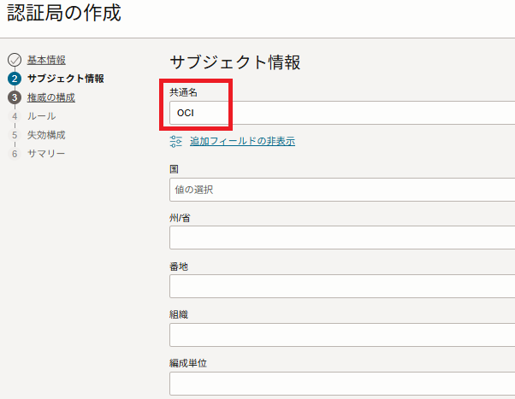Click the 編成単位 input field

pyautogui.click(x=342, y=384)
